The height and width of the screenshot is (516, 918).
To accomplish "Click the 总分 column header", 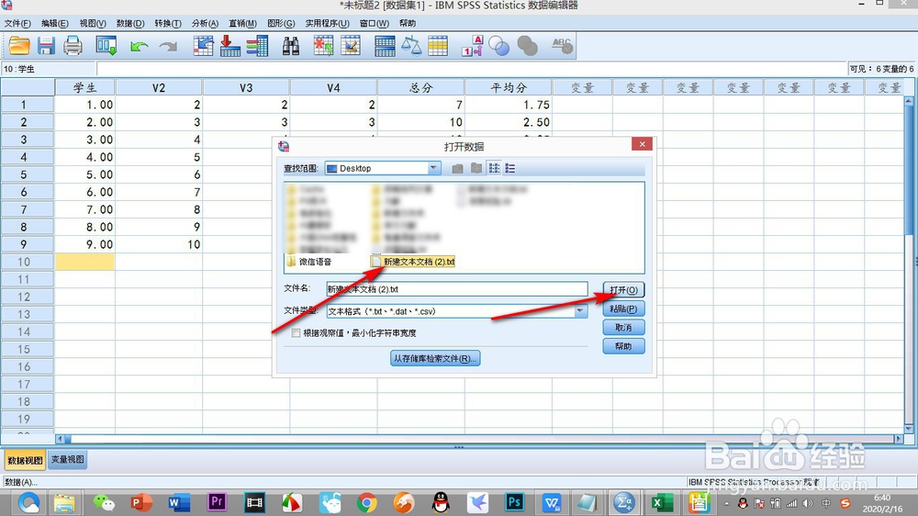I will pyautogui.click(x=421, y=88).
